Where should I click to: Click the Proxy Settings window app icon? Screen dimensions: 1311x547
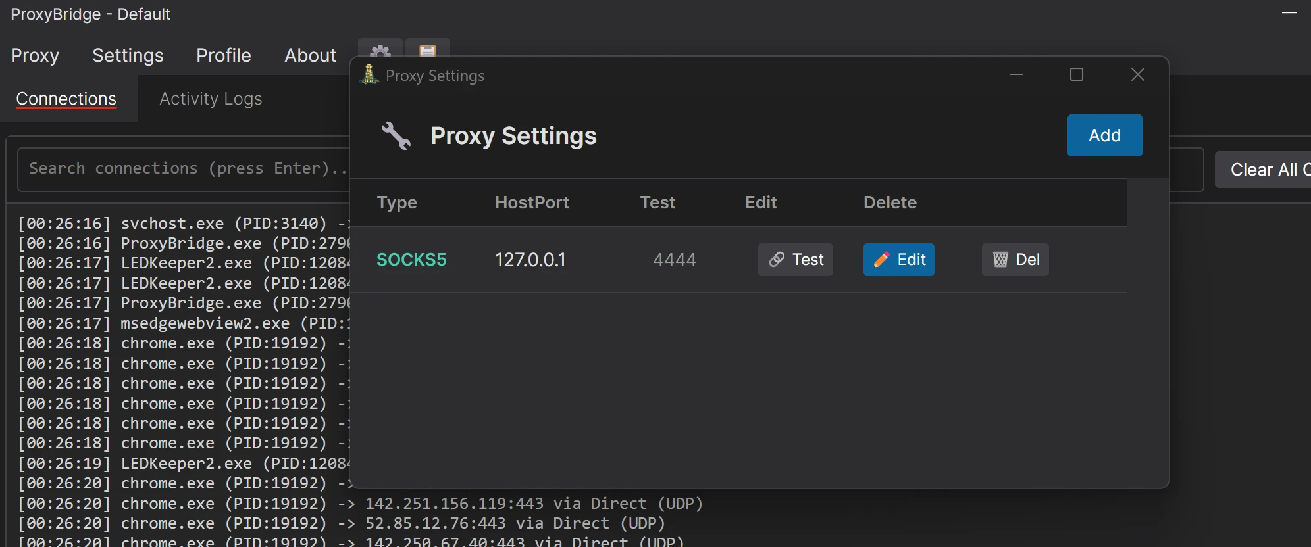pos(369,75)
